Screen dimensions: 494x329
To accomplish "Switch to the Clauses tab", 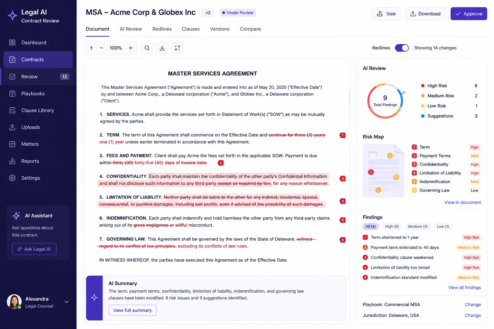I will pos(191,29).
